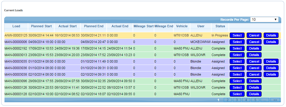This screenshot has width=286, height=107.
Task: Jump to last page with >> button
Action: point(275,100)
